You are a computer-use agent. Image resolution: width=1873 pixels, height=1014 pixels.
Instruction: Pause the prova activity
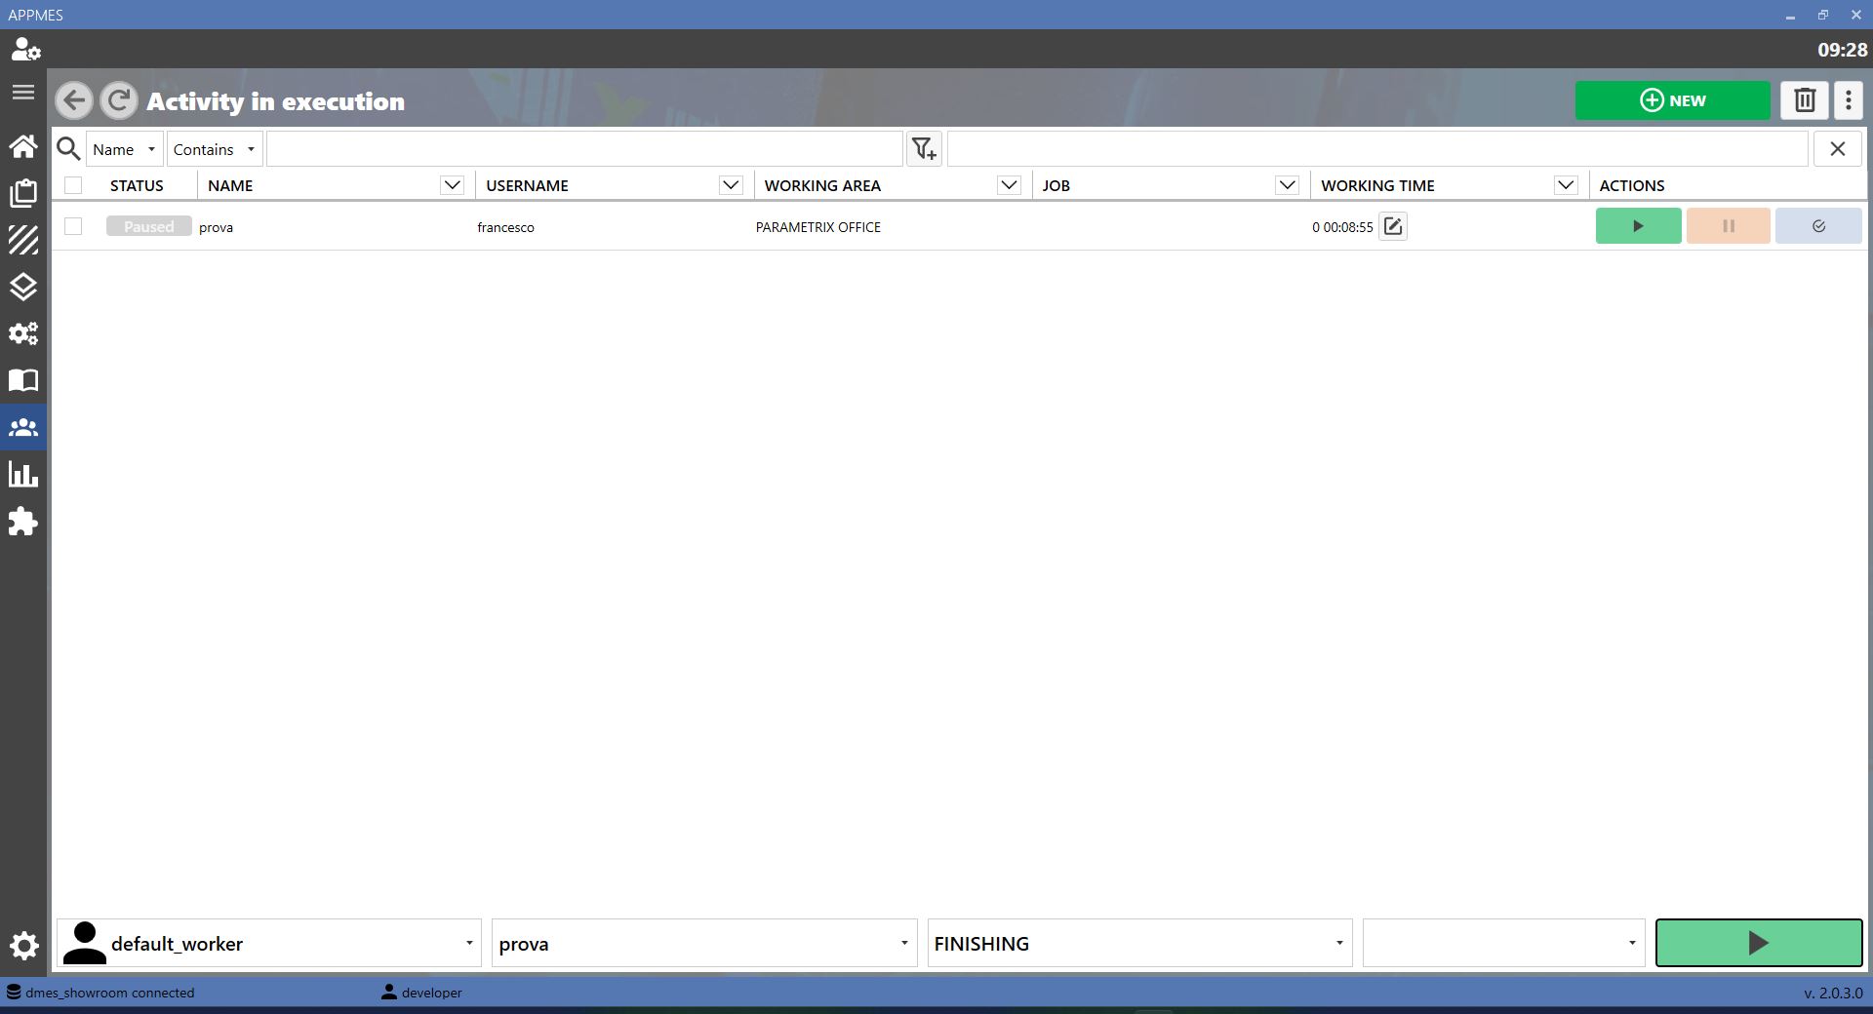click(1728, 226)
